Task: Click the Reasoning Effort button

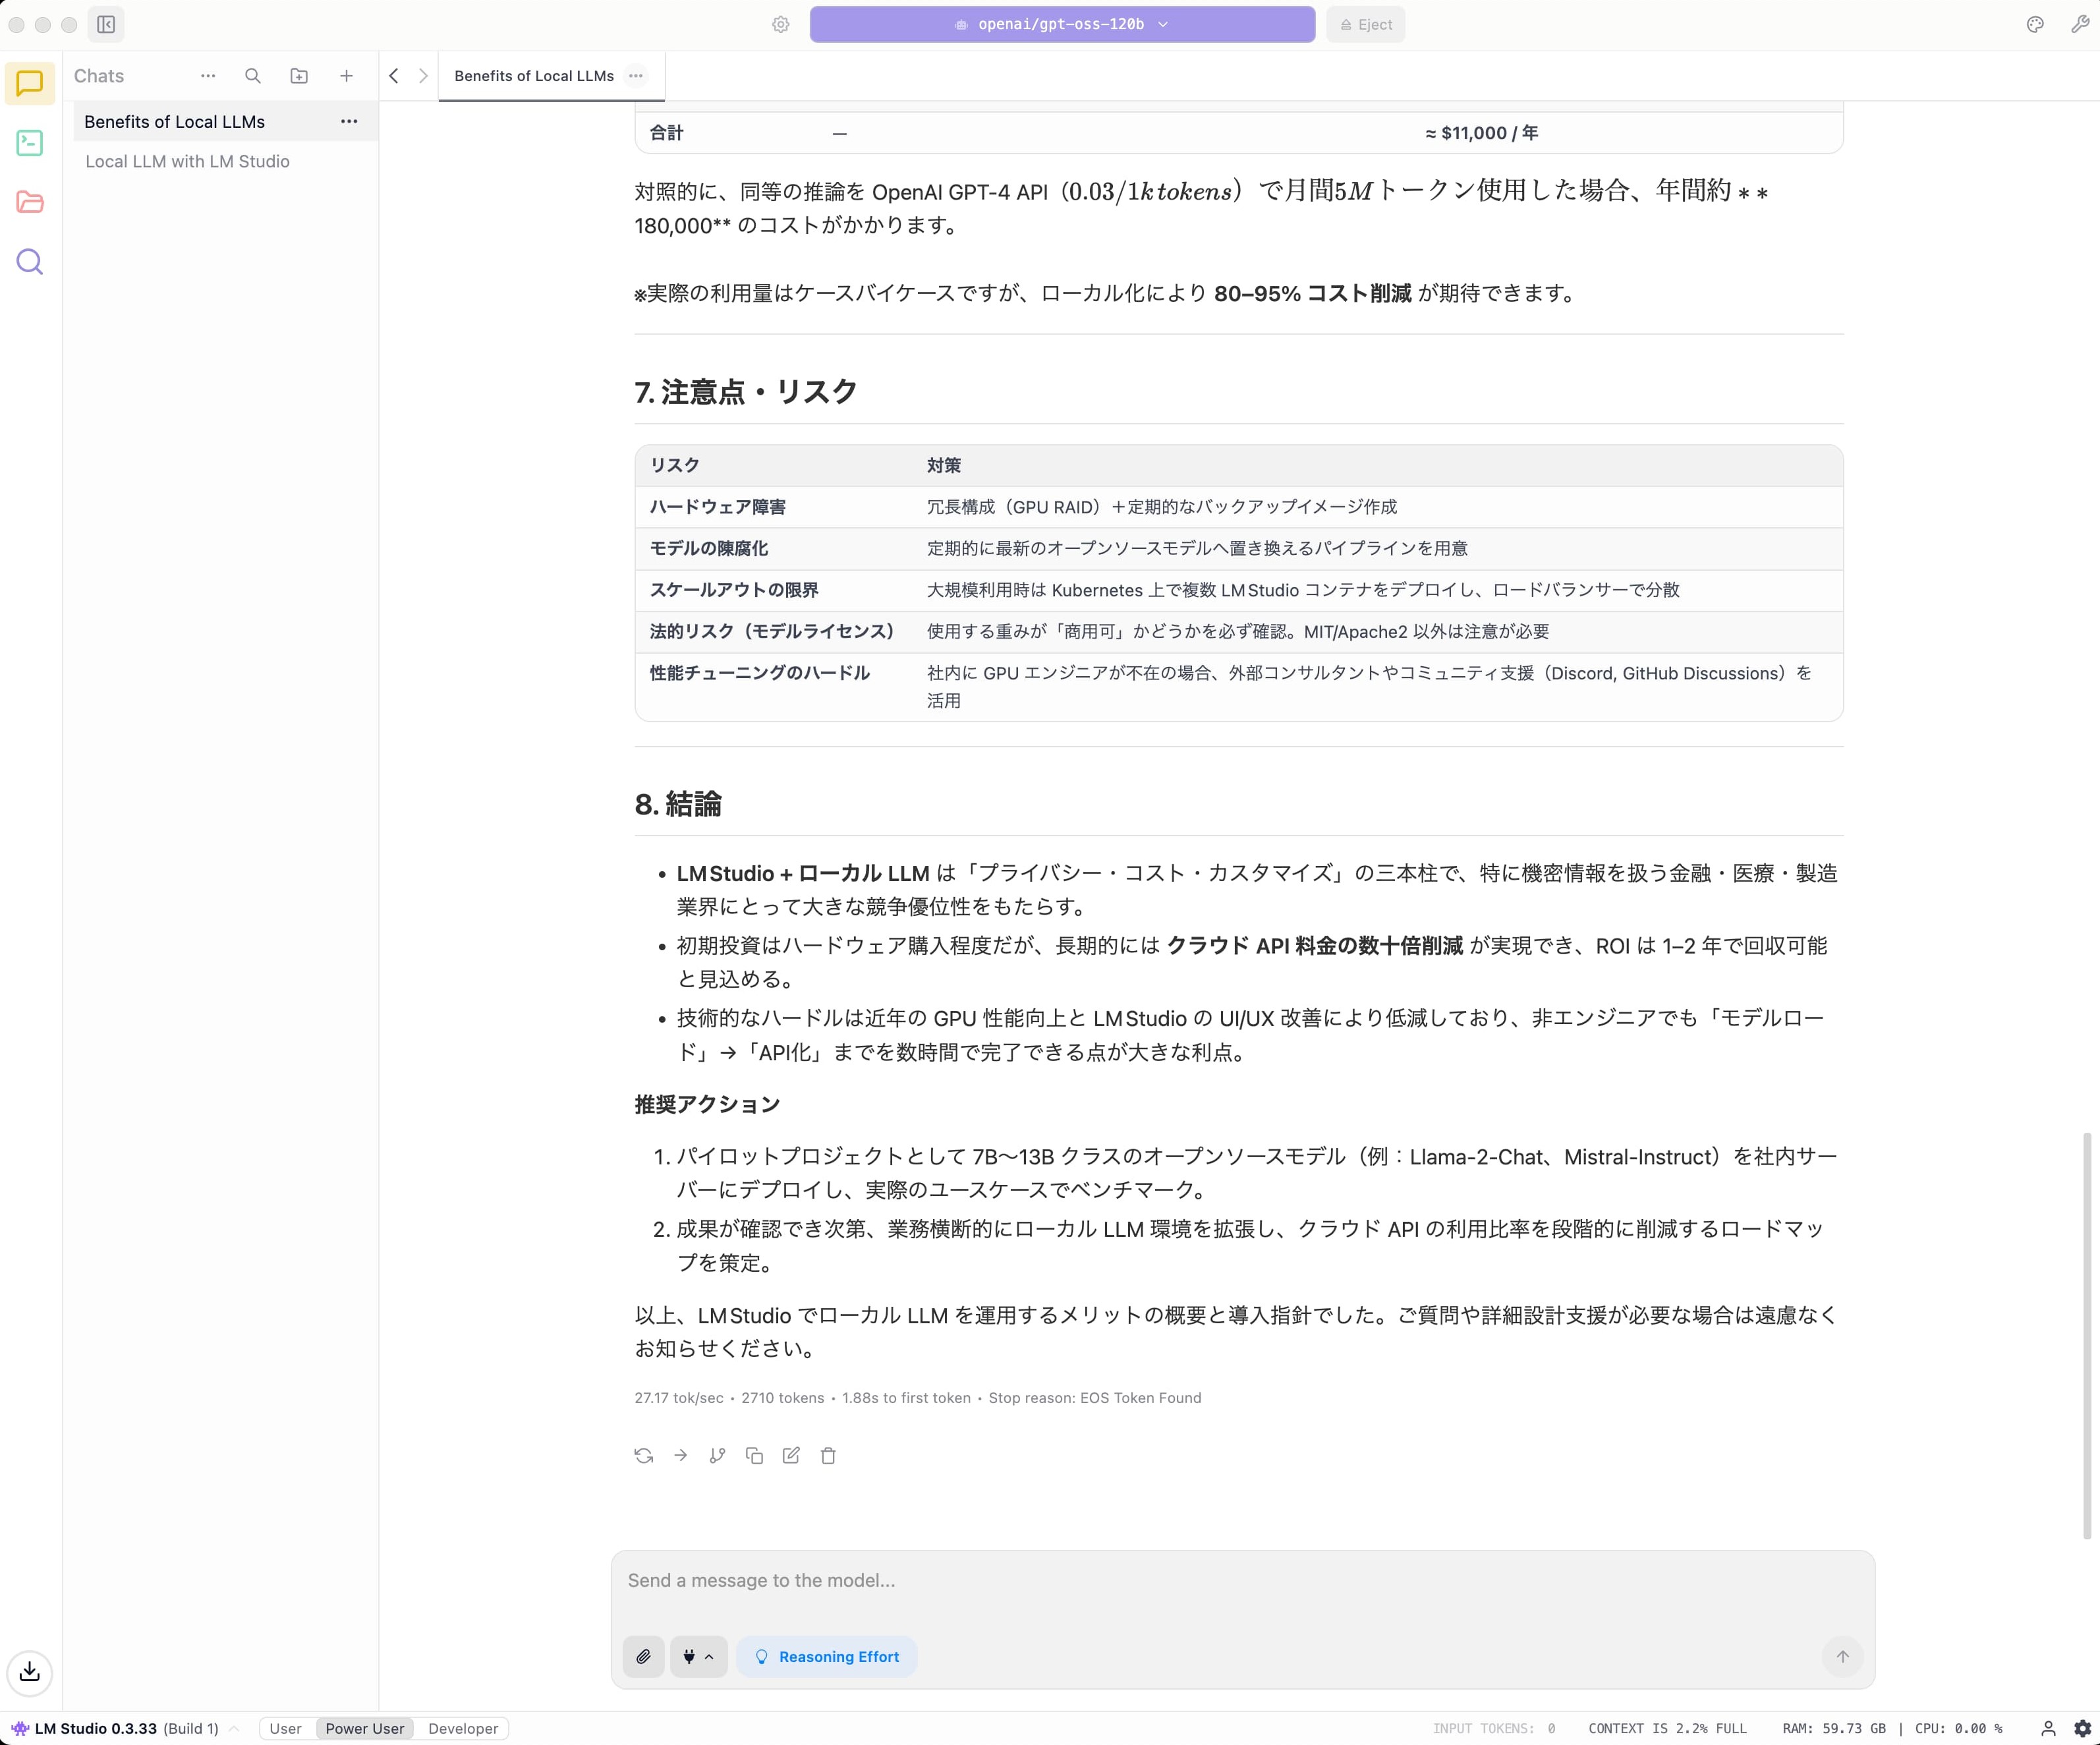Action: 827,1657
